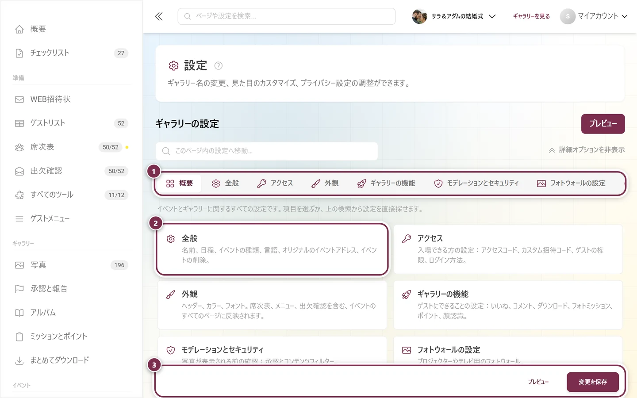Image resolution: width=637 pixels, height=398 pixels.
Task: Collapse with 詳細オプションを非表示 toggle
Action: [x=587, y=150]
